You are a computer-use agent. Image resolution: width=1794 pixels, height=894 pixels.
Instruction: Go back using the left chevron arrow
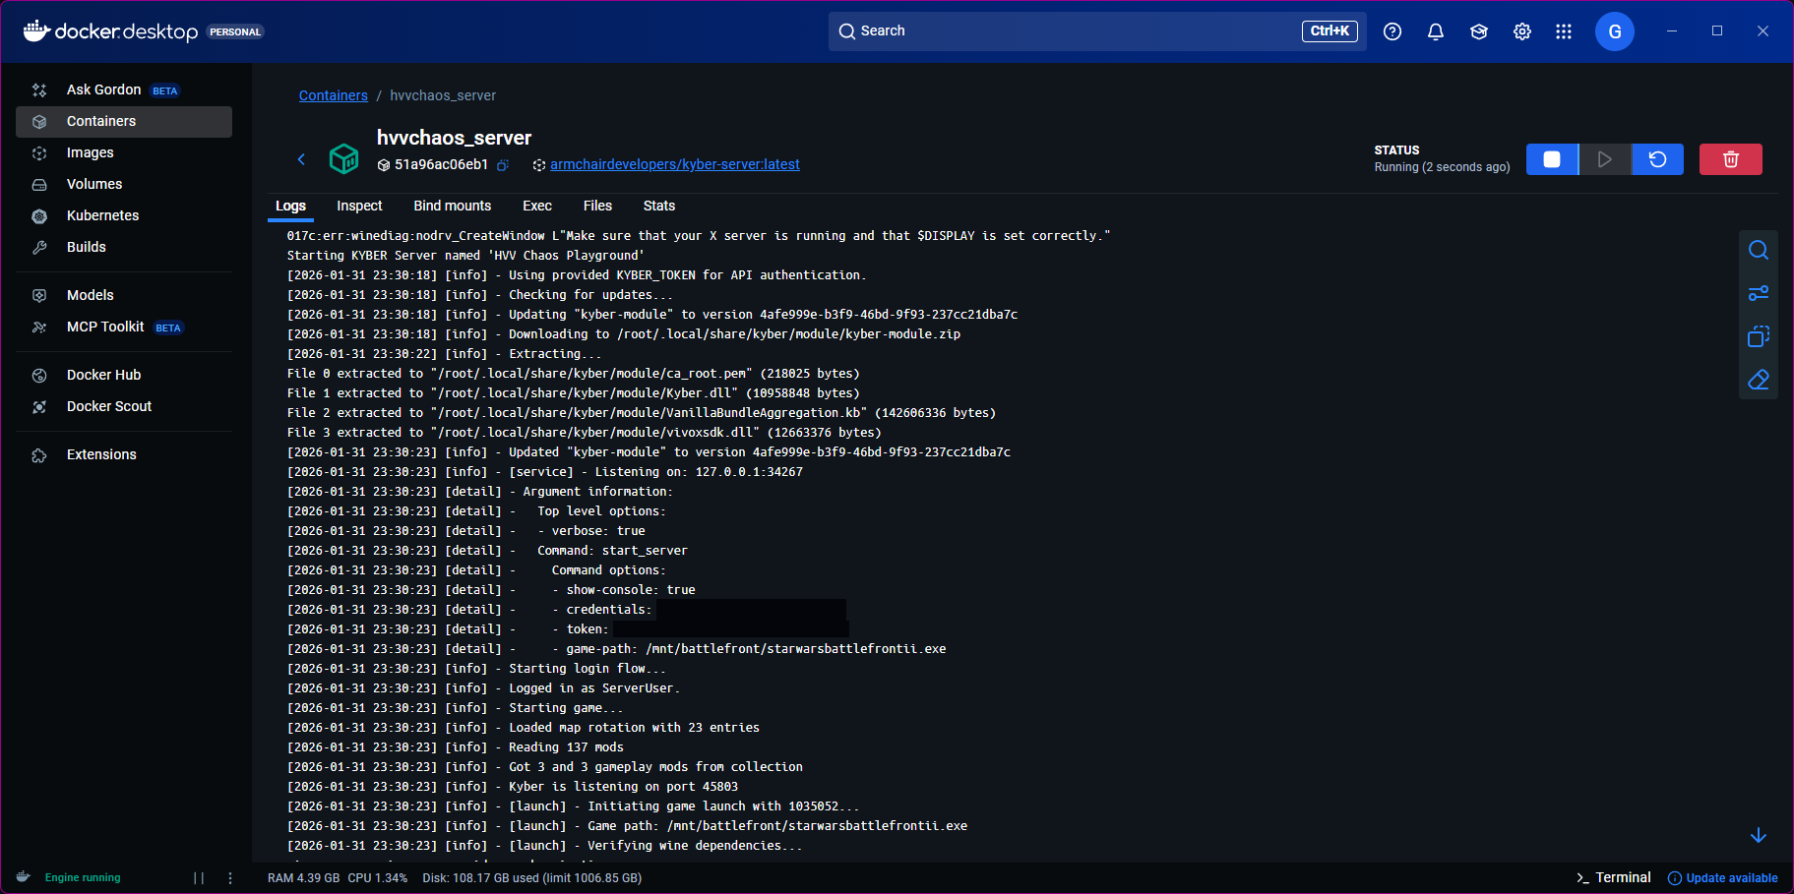(x=302, y=159)
